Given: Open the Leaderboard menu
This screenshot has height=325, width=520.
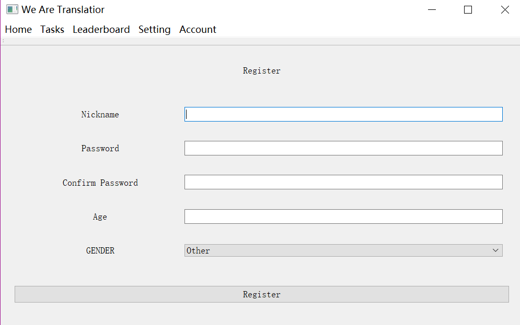Looking at the screenshot, I should pos(101,29).
